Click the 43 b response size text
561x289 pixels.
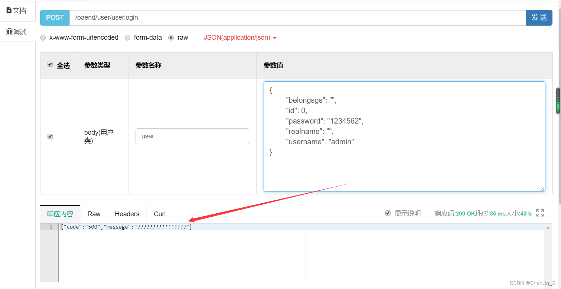point(526,213)
